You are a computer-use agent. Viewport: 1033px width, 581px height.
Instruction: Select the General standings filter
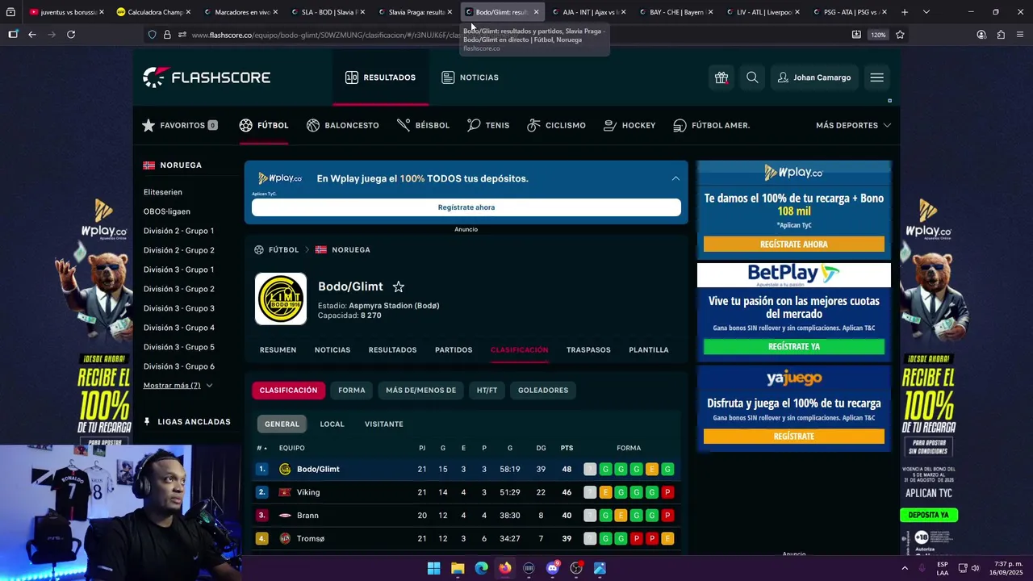(x=282, y=424)
